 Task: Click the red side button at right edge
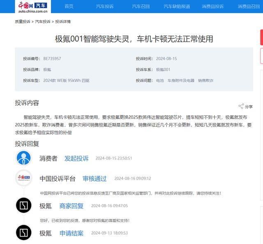pos(262,37)
